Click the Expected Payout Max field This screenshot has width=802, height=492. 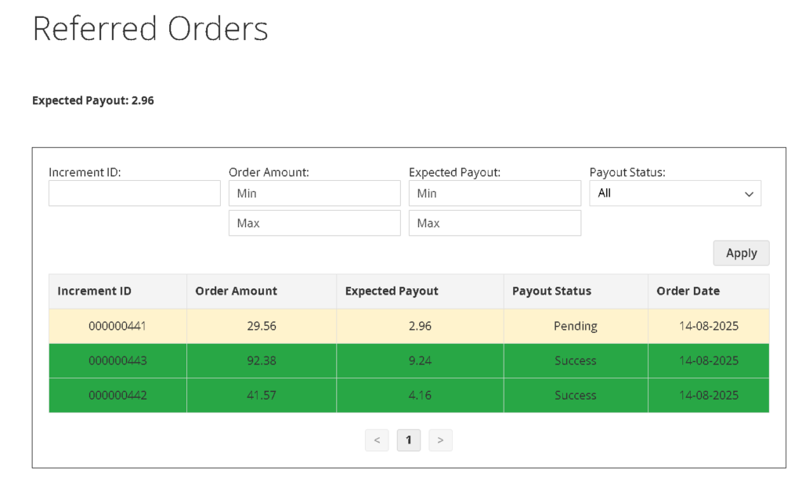[494, 222]
